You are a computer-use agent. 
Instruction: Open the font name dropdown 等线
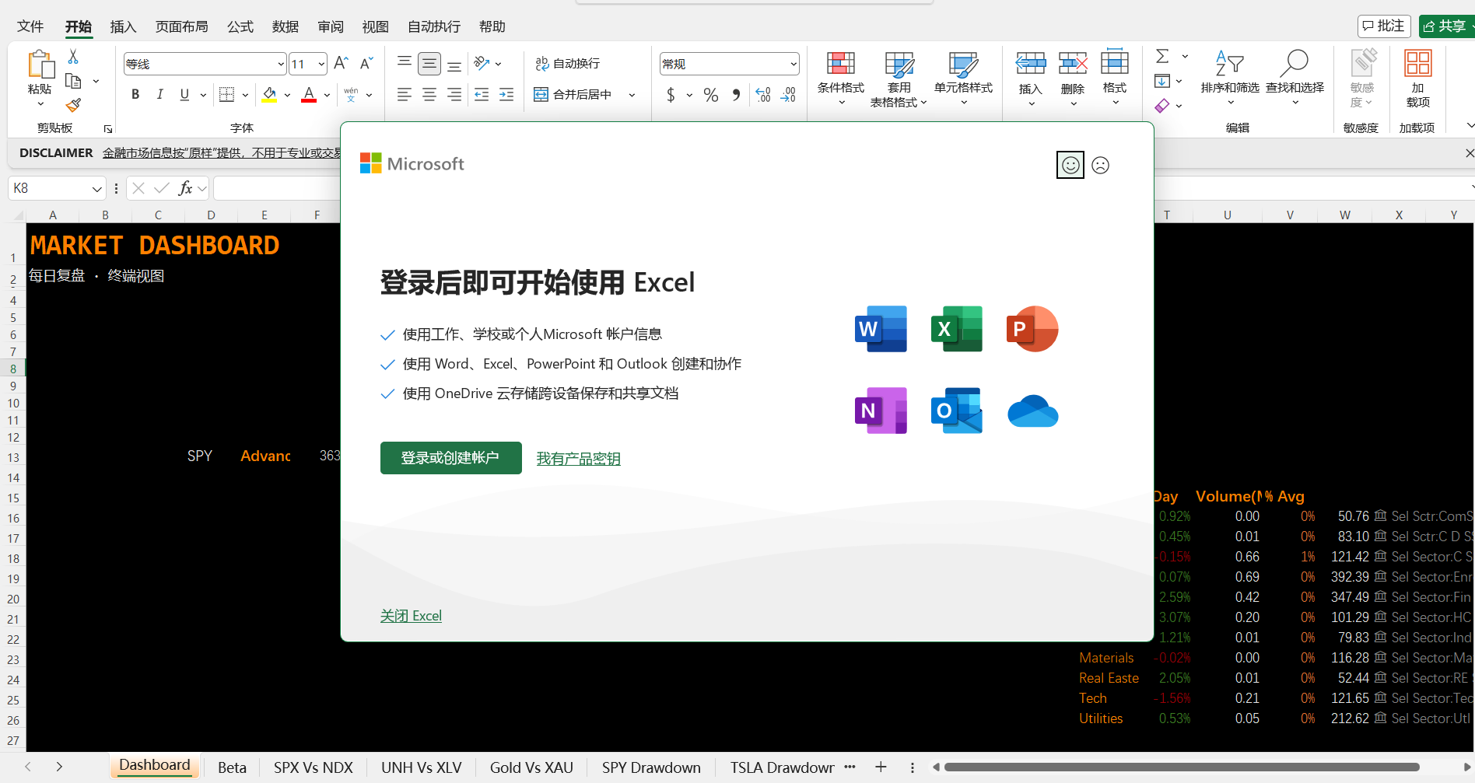(x=281, y=65)
